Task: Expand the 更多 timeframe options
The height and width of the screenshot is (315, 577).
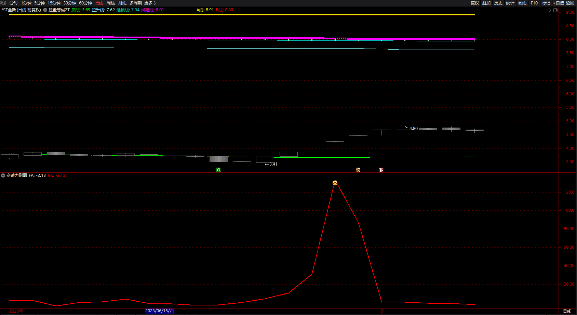Action: click(x=150, y=3)
